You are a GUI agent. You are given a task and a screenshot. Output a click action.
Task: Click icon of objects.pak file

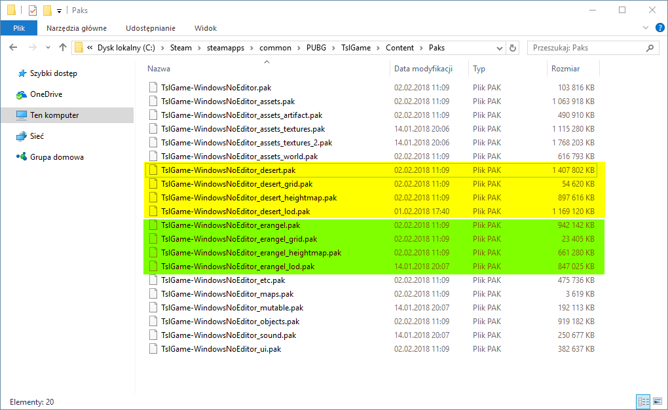[x=153, y=322]
